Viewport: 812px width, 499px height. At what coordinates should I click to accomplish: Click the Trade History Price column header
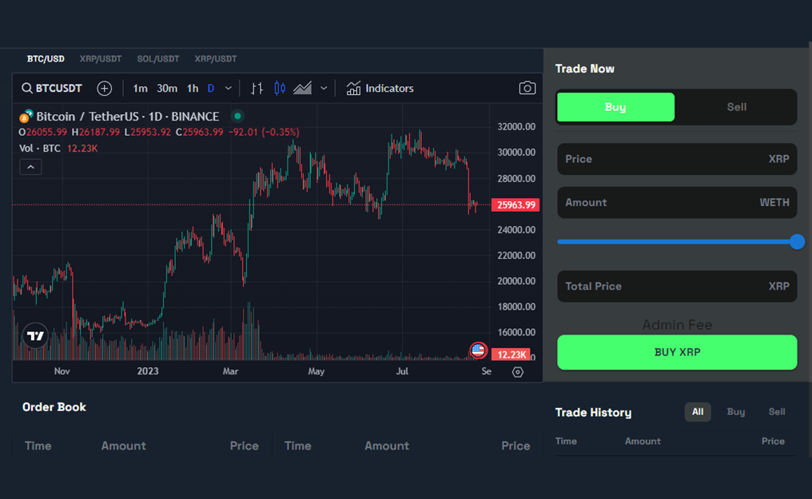click(x=773, y=441)
